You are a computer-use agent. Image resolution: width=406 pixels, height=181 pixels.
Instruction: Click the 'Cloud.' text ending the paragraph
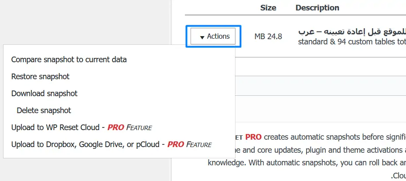pos(399,176)
